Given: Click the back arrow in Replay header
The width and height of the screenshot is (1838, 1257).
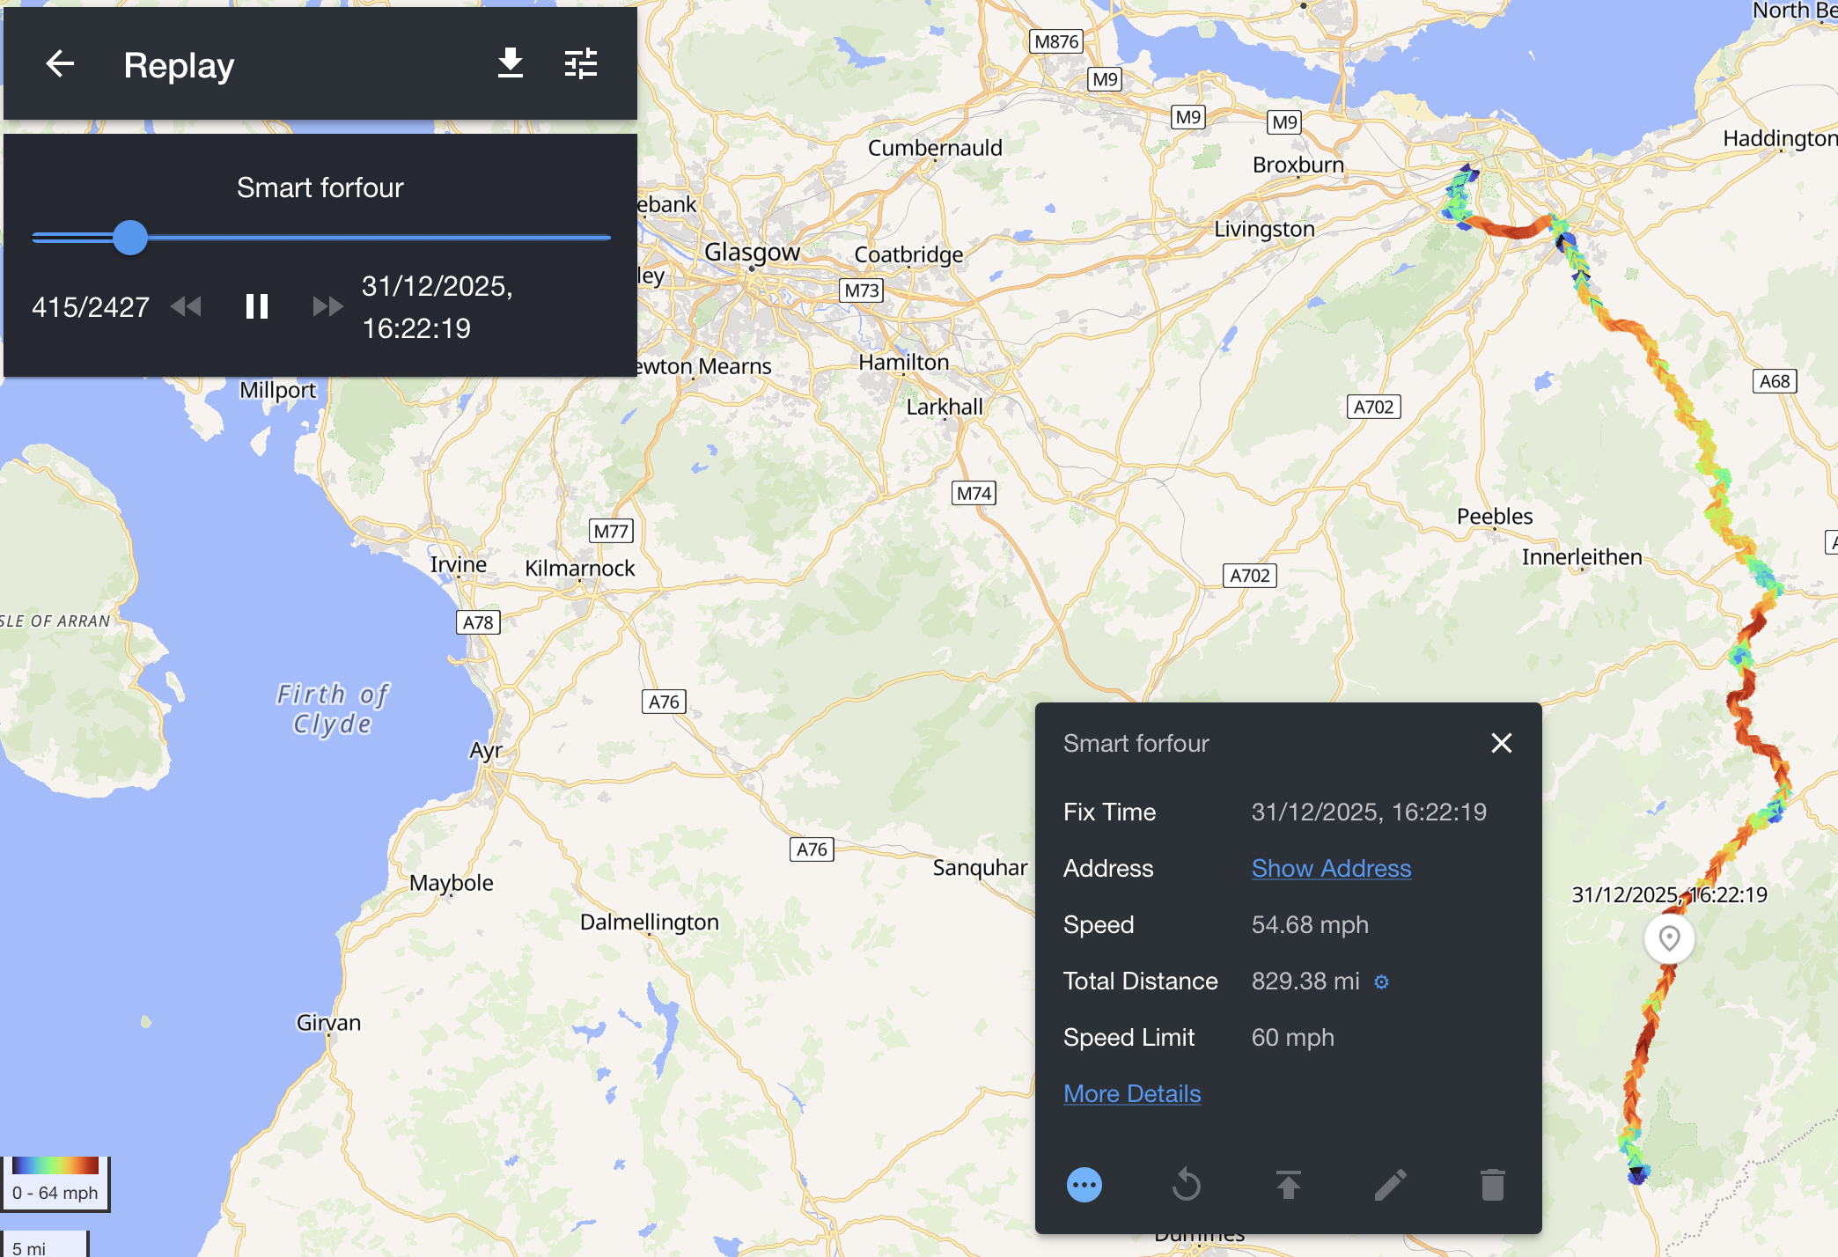Looking at the screenshot, I should coord(60,64).
